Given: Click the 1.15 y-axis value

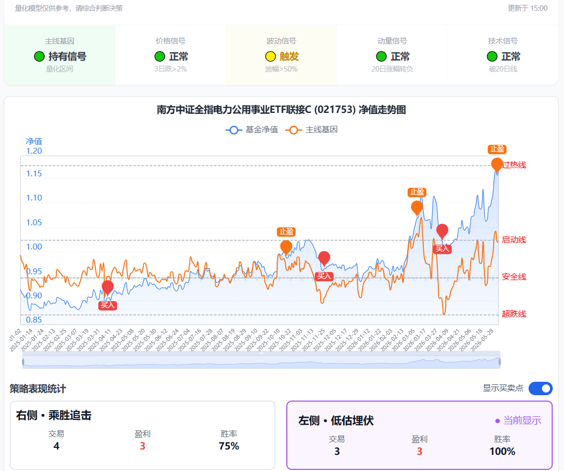Looking at the screenshot, I should click(x=34, y=174).
